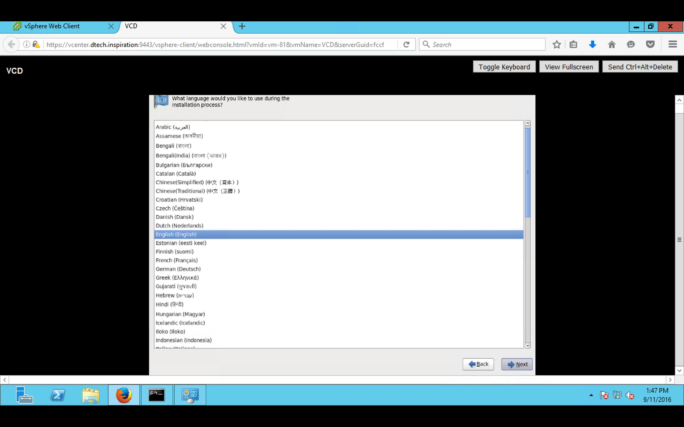The image size is (684, 427).
Task: Open File Explorer from the taskbar
Action: coord(91,395)
